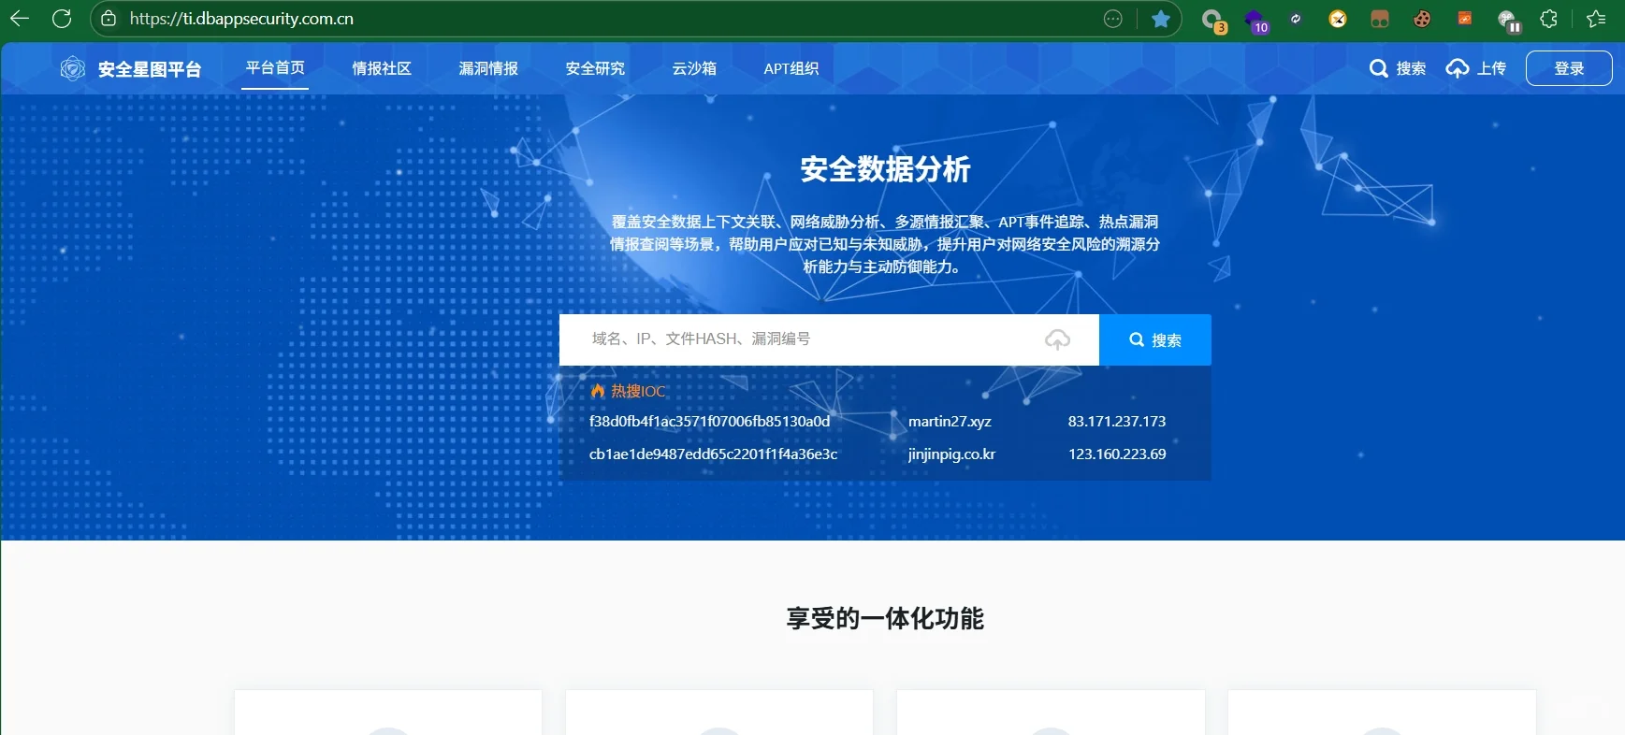The height and width of the screenshot is (735, 1625).
Task: Open the Favorites list star icon
Action: pos(1596,19)
